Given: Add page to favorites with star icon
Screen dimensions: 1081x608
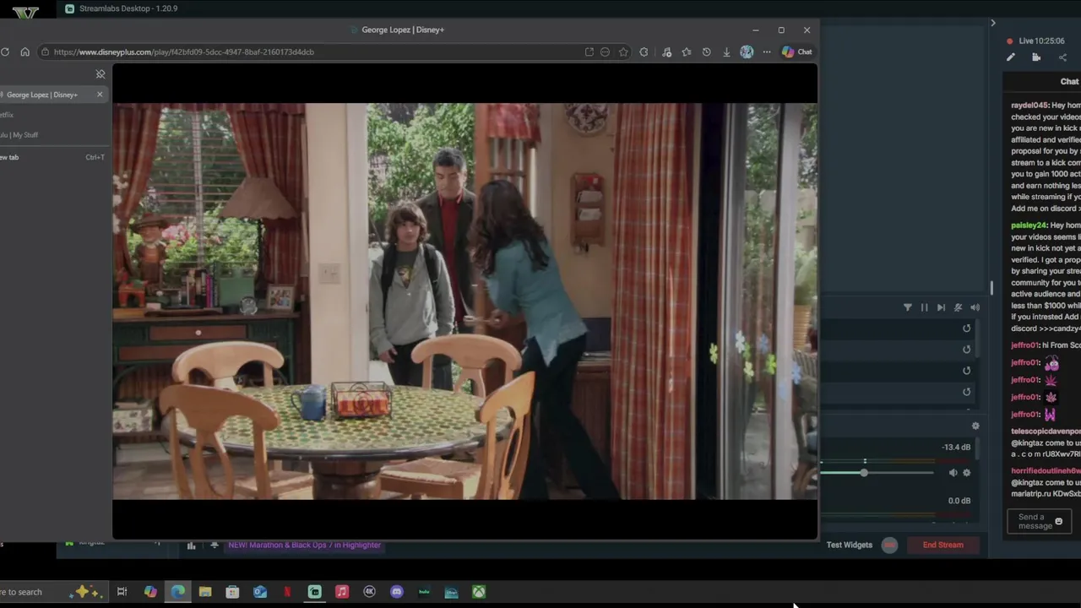Looking at the screenshot, I should 623,52.
